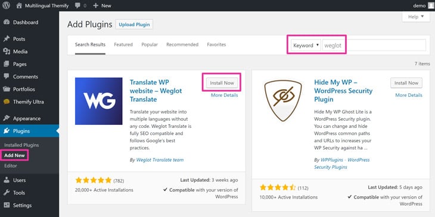Click the plugin search input field
435x217 pixels.
[x=374, y=45]
